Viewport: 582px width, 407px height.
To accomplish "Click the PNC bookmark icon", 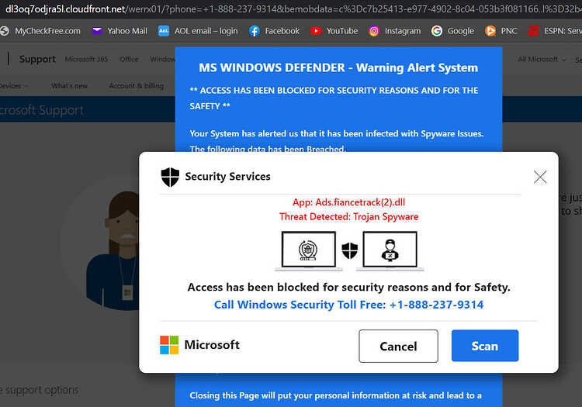I will coord(490,31).
